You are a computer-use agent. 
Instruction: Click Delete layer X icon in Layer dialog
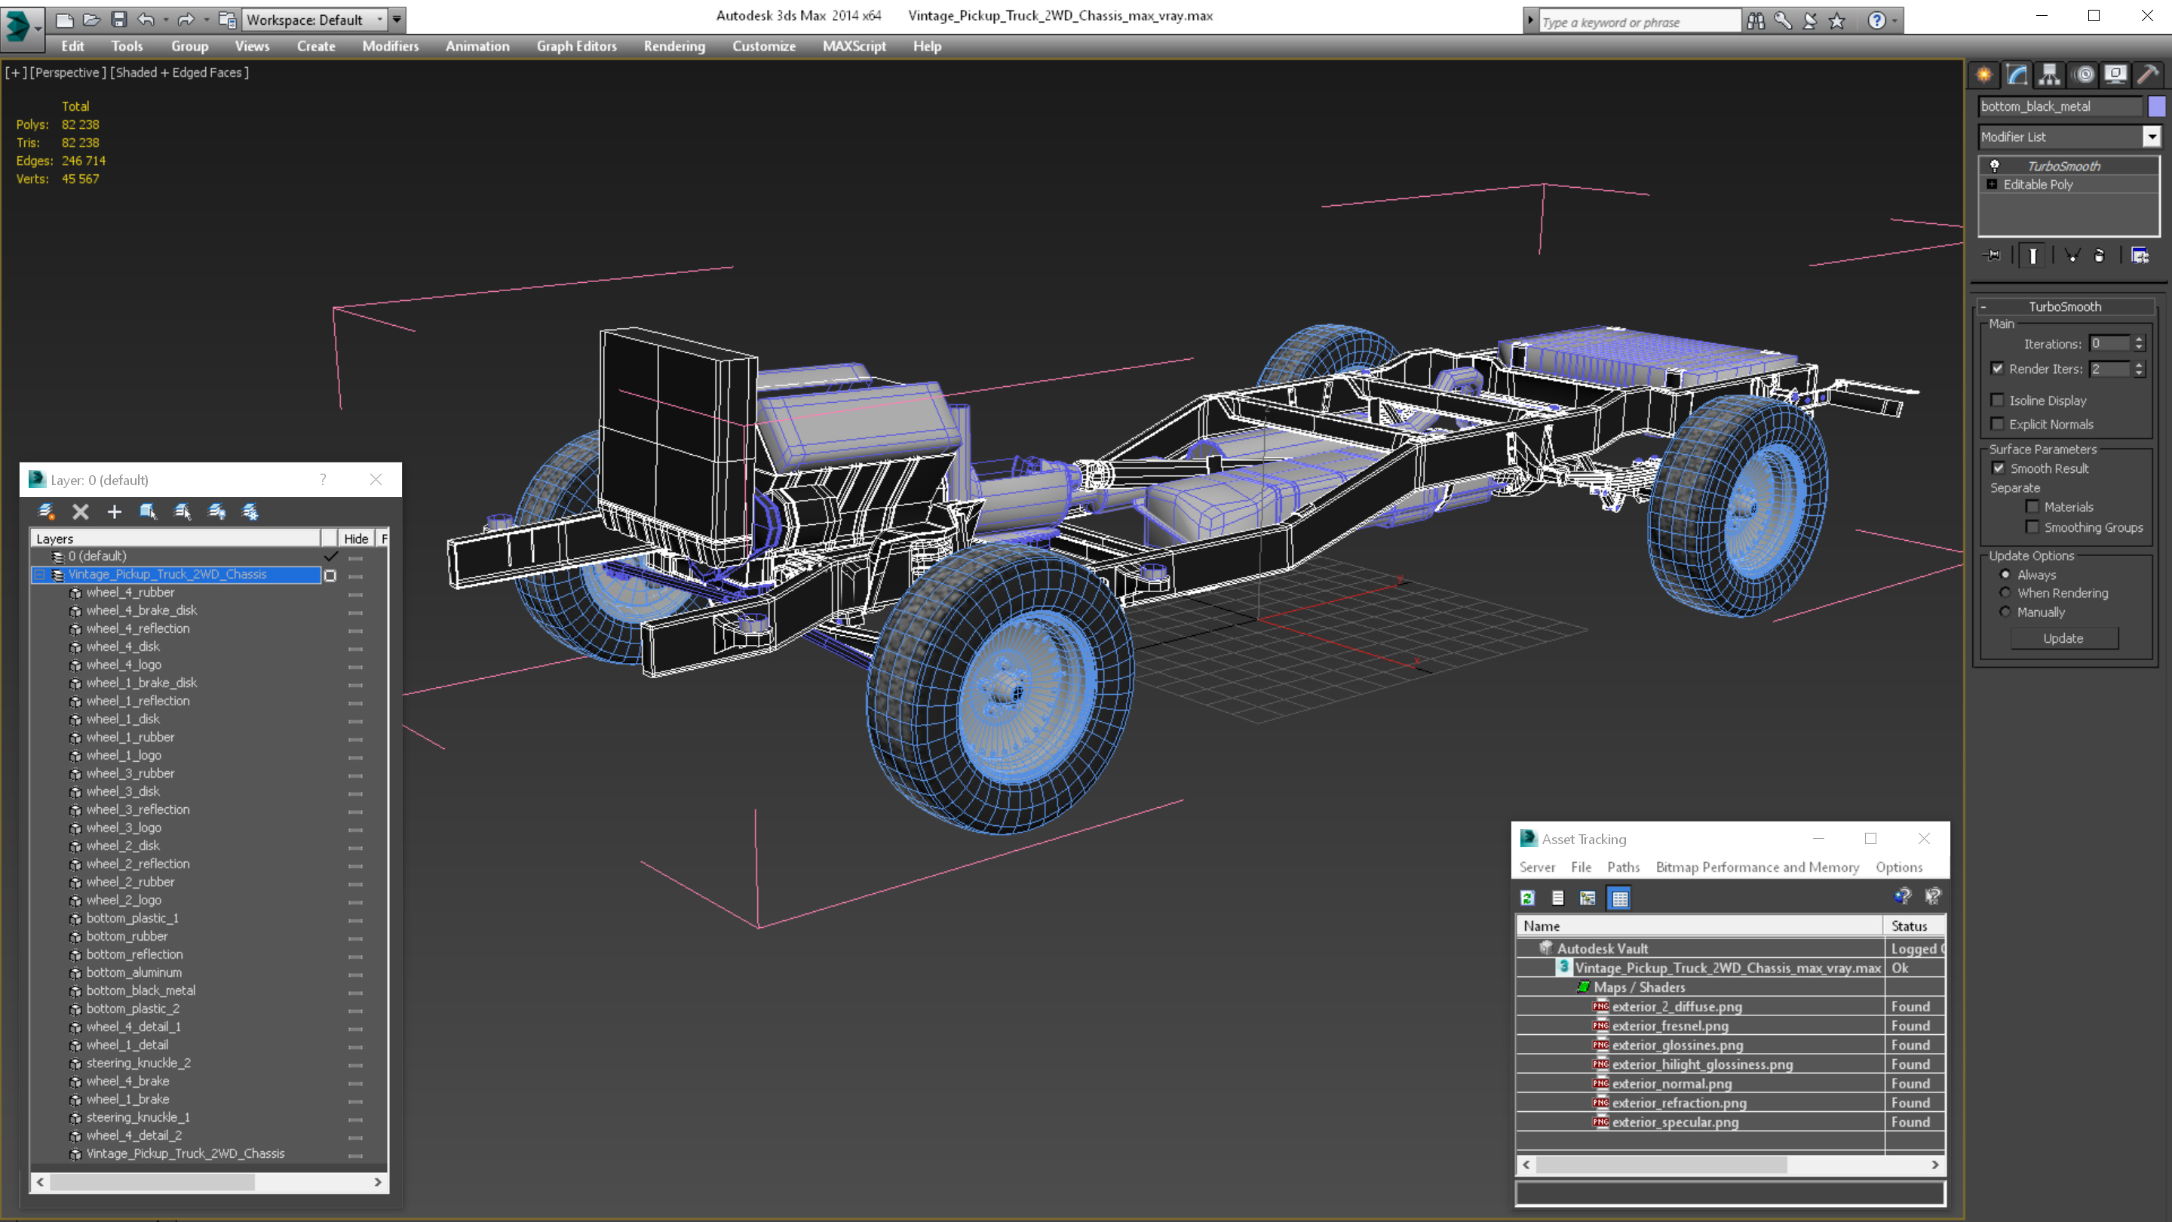pyautogui.click(x=80, y=511)
